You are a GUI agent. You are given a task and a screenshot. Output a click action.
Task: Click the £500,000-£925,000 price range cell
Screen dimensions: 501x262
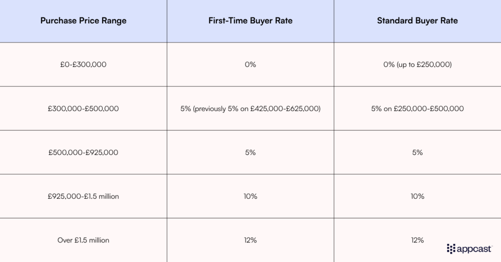[83, 152]
